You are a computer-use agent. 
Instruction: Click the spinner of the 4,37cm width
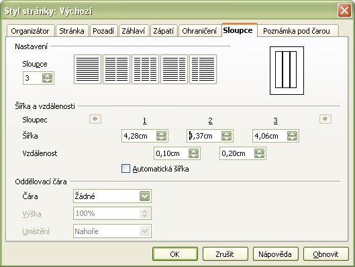coord(227,136)
